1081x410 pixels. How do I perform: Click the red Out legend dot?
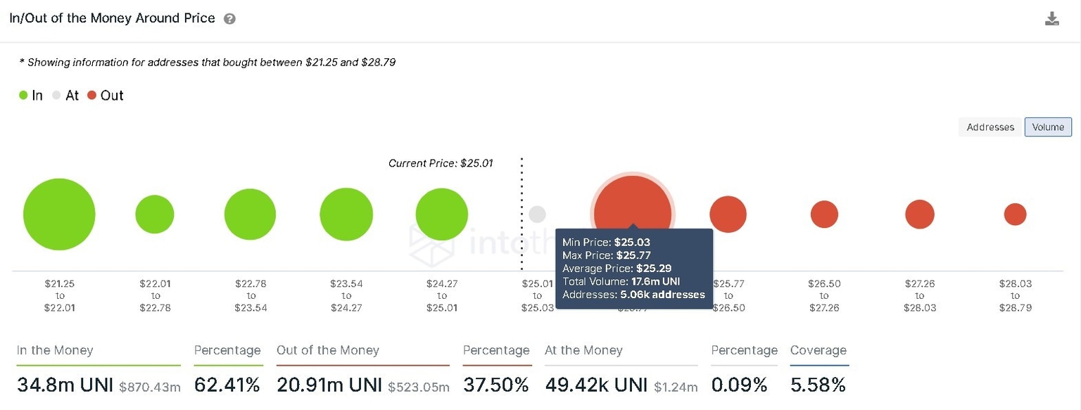91,95
